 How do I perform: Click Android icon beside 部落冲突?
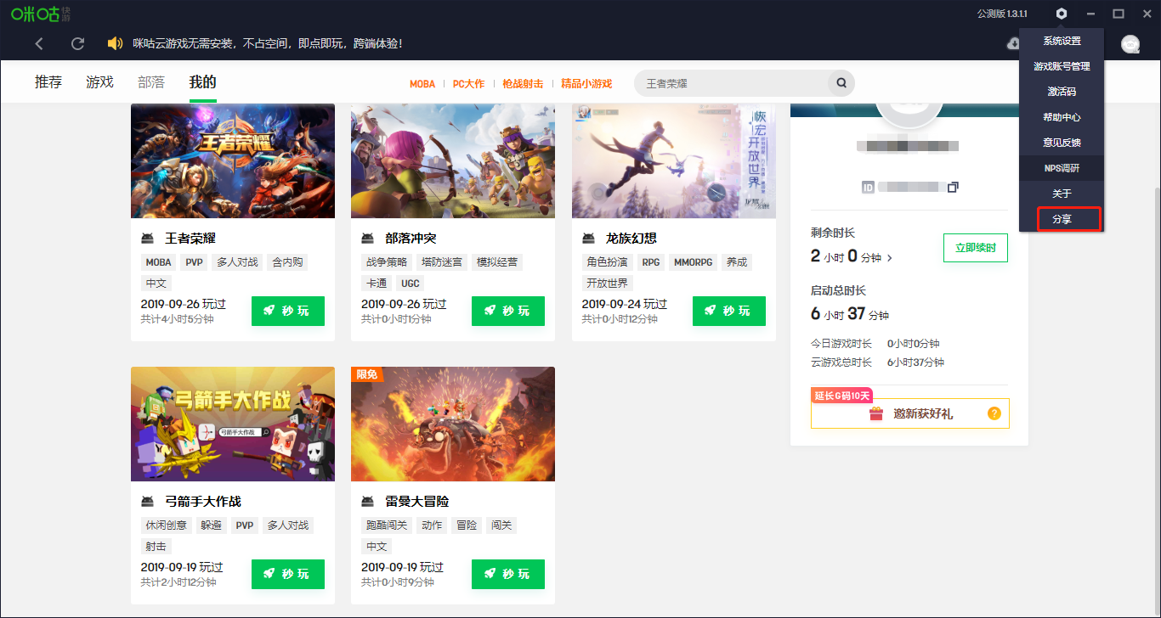368,239
